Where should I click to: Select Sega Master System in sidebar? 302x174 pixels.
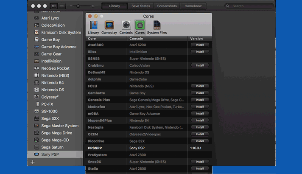click(55, 126)
